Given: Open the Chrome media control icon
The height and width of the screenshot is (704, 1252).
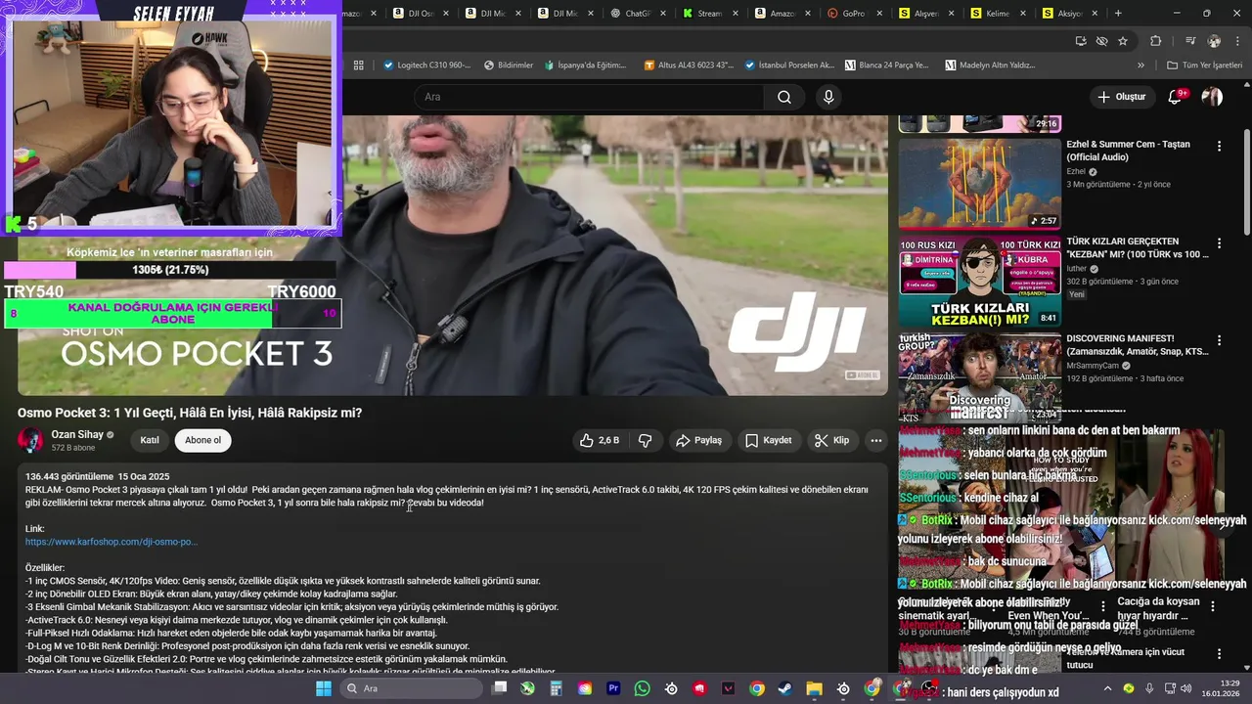Looking at the screenshot, I should coord(1190,41).
